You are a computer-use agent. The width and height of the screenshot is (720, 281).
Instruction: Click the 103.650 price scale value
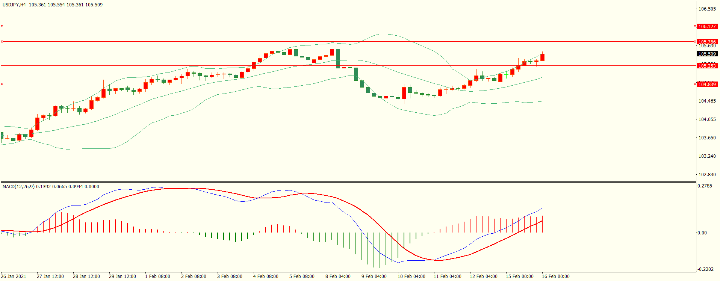pyautogui.click(x=707, y=137)
